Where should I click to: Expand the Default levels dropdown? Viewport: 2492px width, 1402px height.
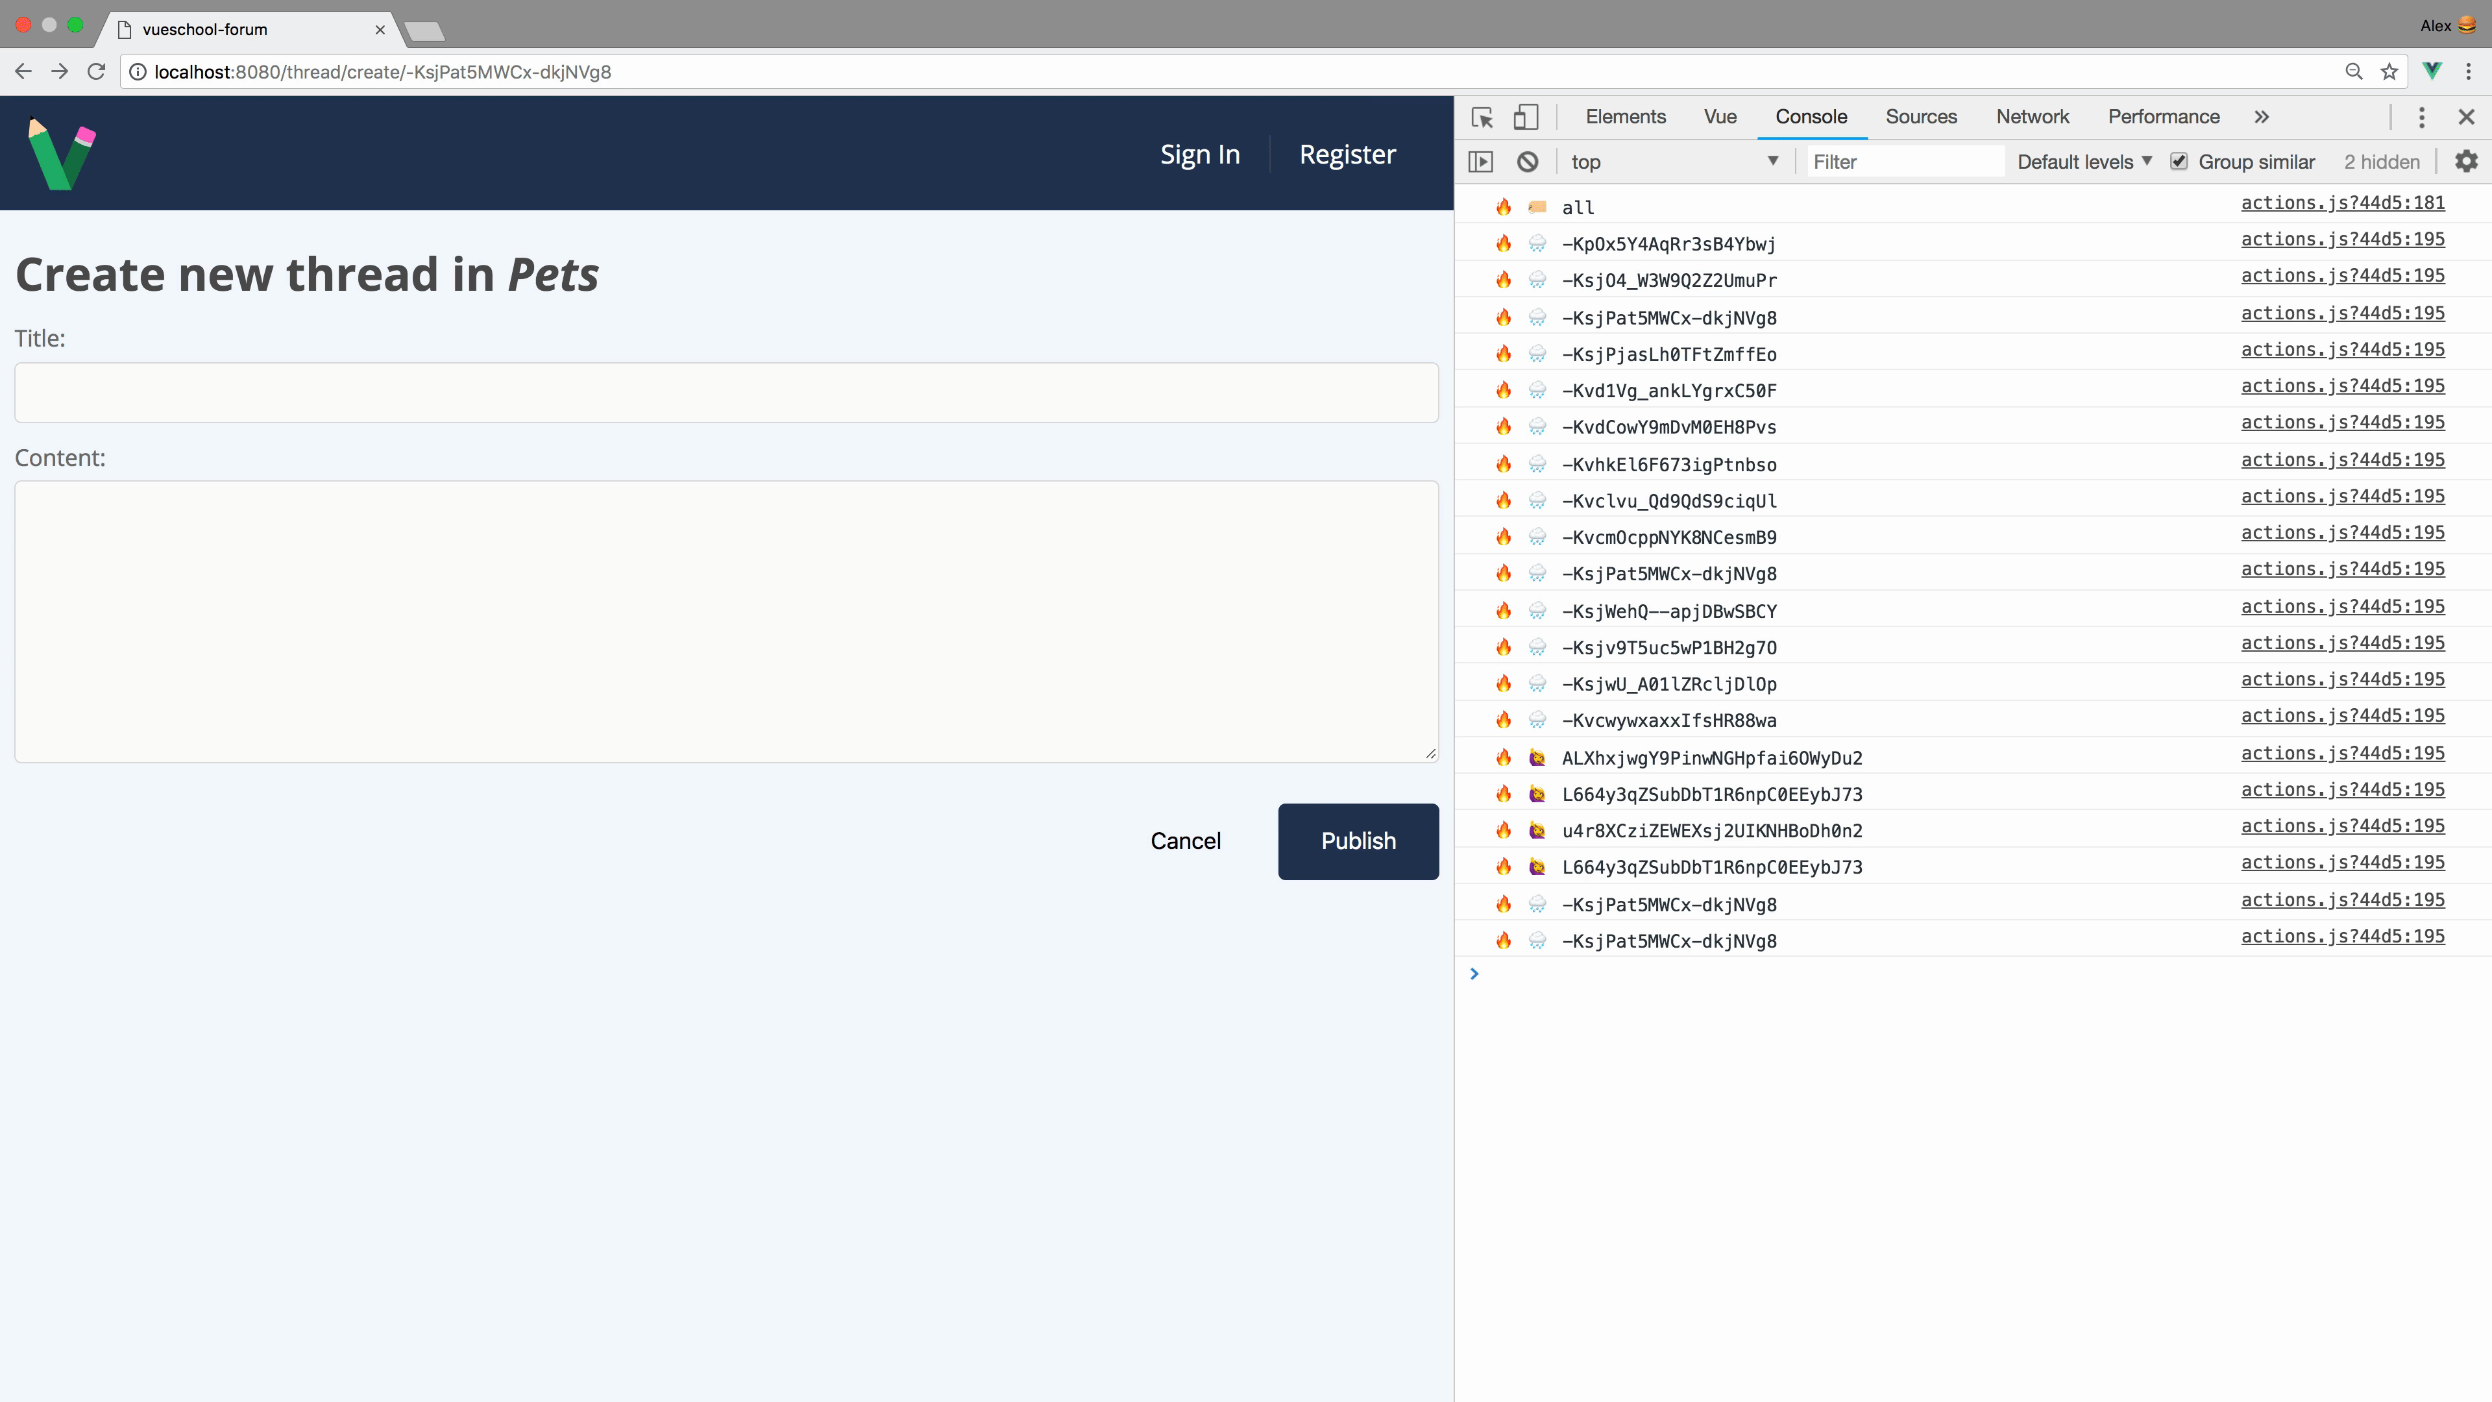(x=2084, y=162)
